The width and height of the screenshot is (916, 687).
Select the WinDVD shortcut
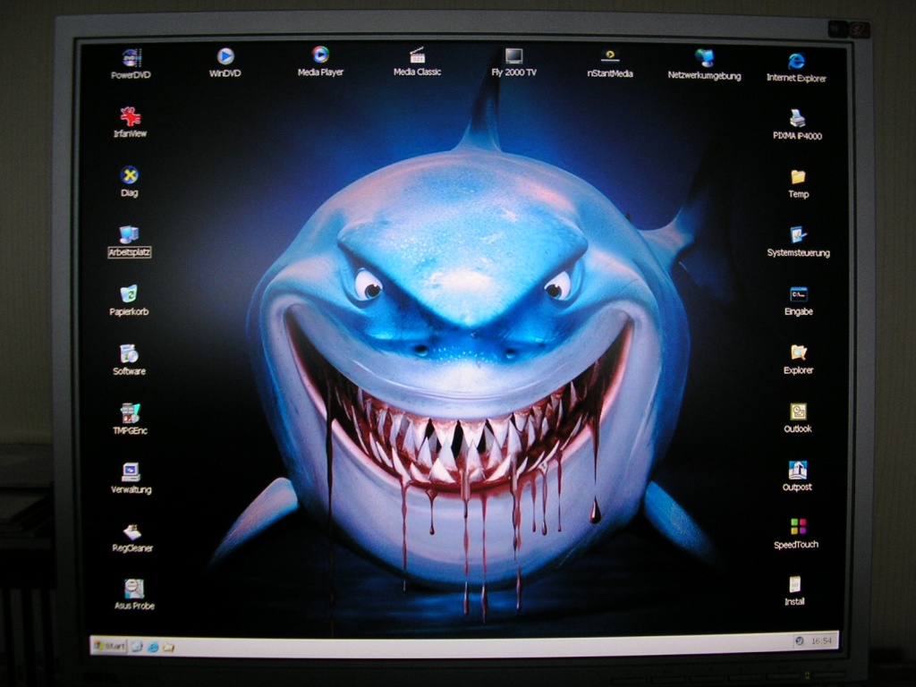(x=225, y=57)
